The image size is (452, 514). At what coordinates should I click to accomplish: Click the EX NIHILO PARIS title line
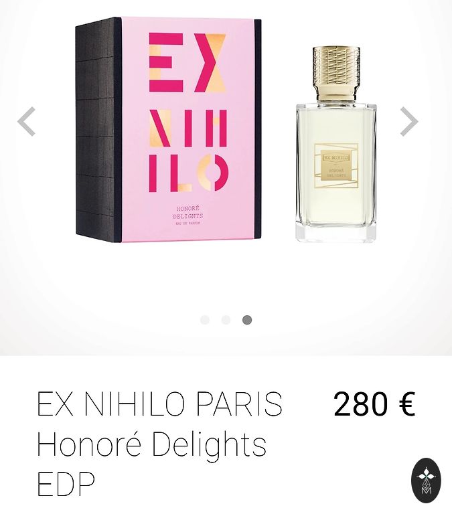pyautogui.click(x=159, y=404)
